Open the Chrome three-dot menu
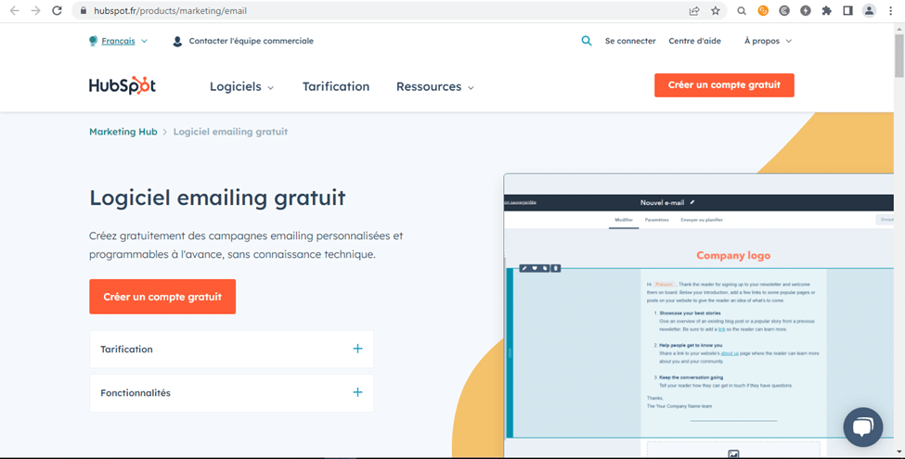 (890, 11)
